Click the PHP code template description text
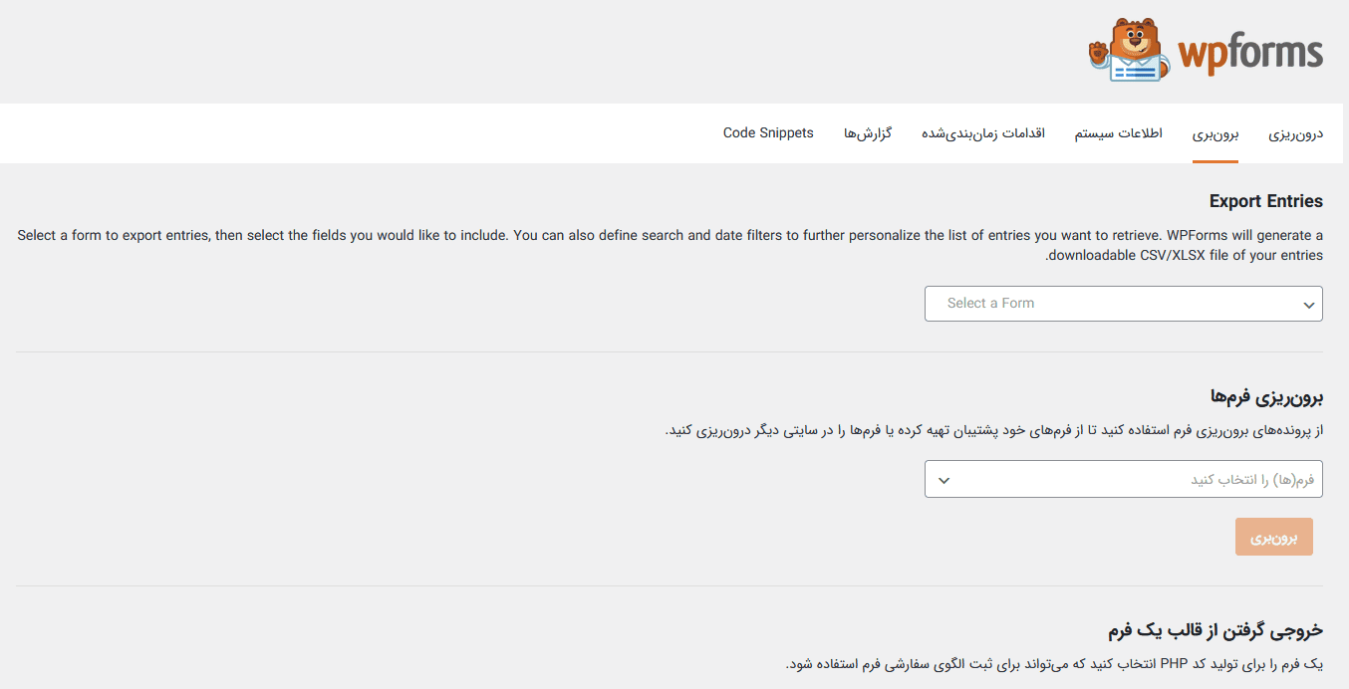This screenshot has width=1349, height=689. 1054,664
